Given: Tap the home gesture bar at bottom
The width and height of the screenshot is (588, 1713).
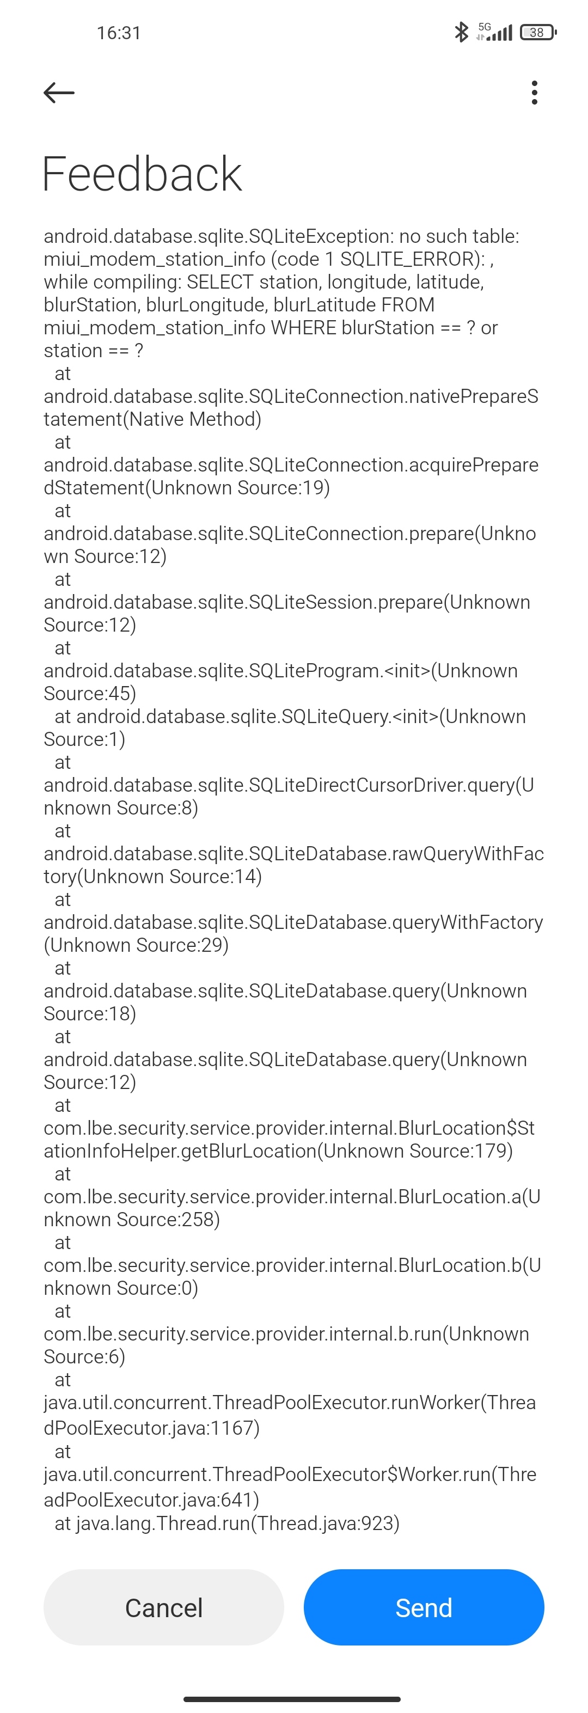Looking at the screenshot, I should coord(292,1699).
